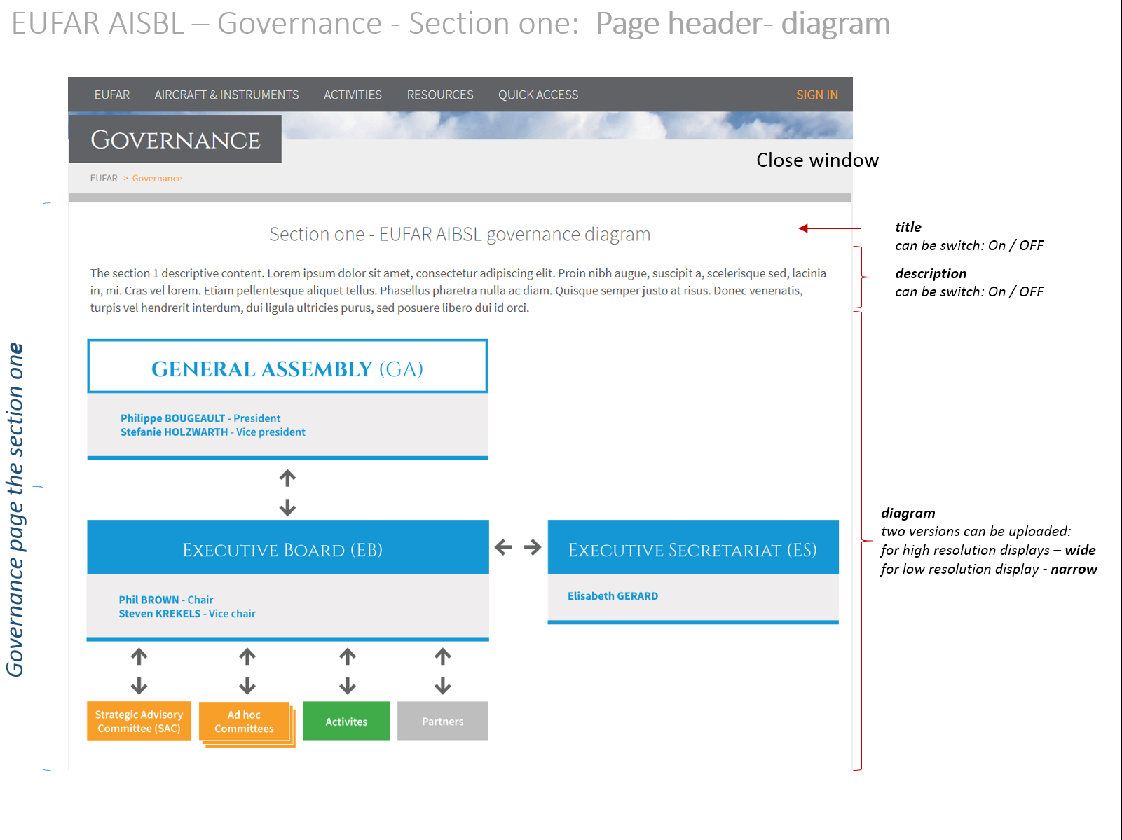The image size is (1122, 840).
Task: Open the Quick Access menu
Action: (x=538, y=95)
